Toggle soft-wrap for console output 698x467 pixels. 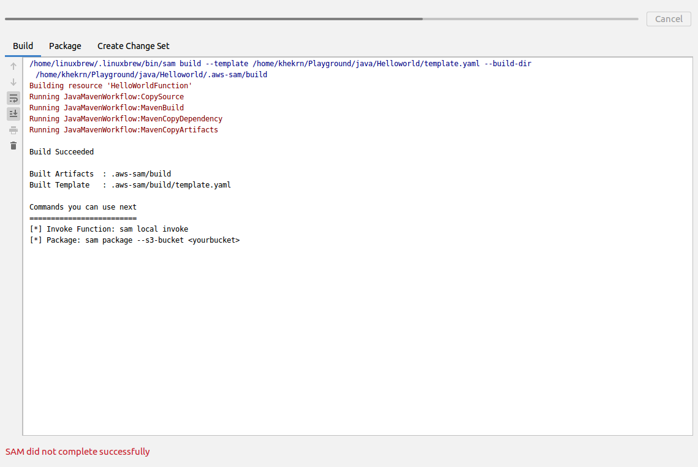tap(13, 98)
